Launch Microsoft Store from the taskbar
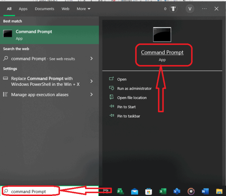Screen dimensions: 226x196 [149, 191]
